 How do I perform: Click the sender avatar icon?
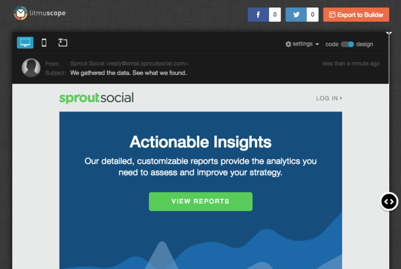pos(31,68)
